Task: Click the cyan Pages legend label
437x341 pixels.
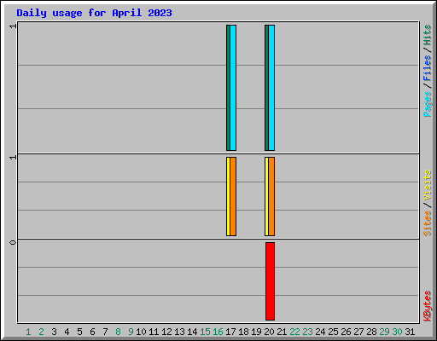Action: point(427,104)
